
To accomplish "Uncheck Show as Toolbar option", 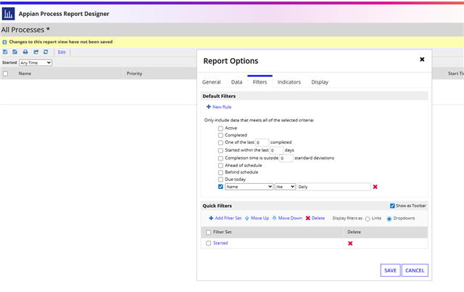I will (393, 206).
